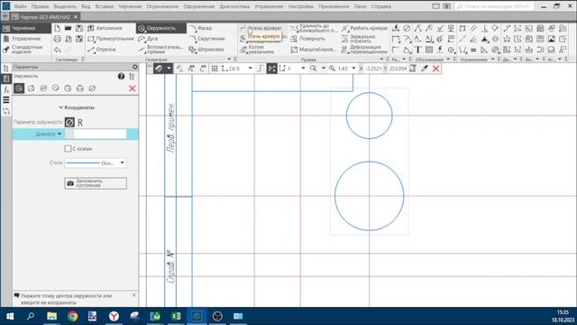Open the CK 0 coordinate system dropdown
This screenshot has width=577, height=325.
(x=250, y=69)
